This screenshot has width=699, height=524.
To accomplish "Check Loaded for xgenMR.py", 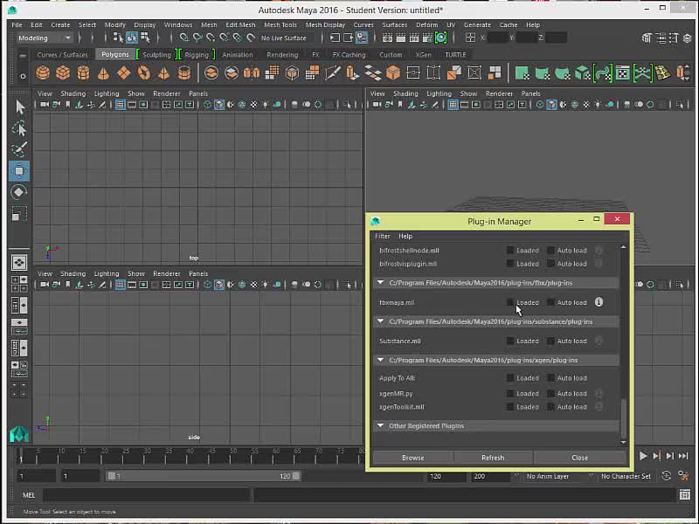I will 510,394.
